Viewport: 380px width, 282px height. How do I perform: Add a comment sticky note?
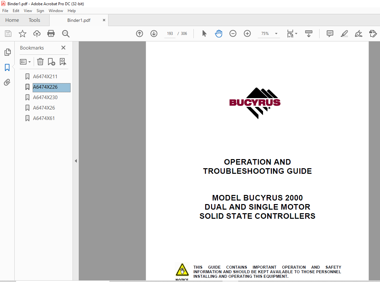[330, 34]
